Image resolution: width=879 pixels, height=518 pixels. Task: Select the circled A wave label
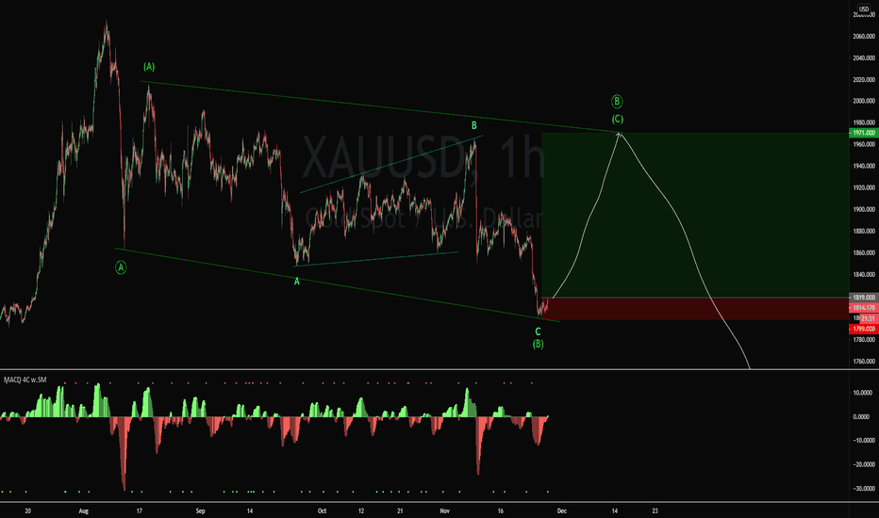coord(121,267)
